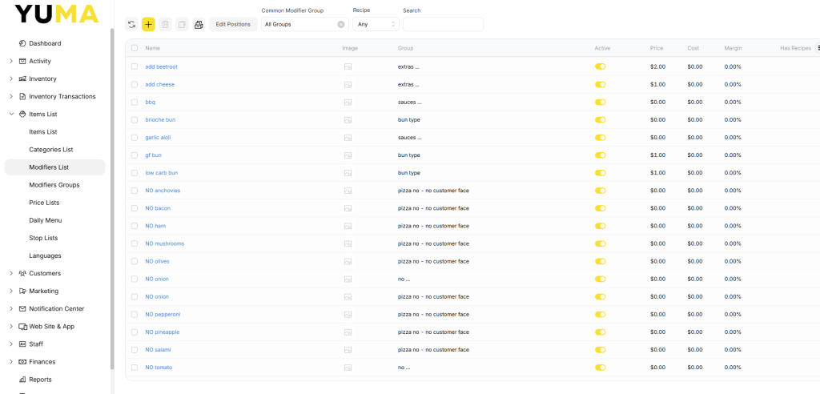Open Price Lists in the sidebar

coord(44,203)
